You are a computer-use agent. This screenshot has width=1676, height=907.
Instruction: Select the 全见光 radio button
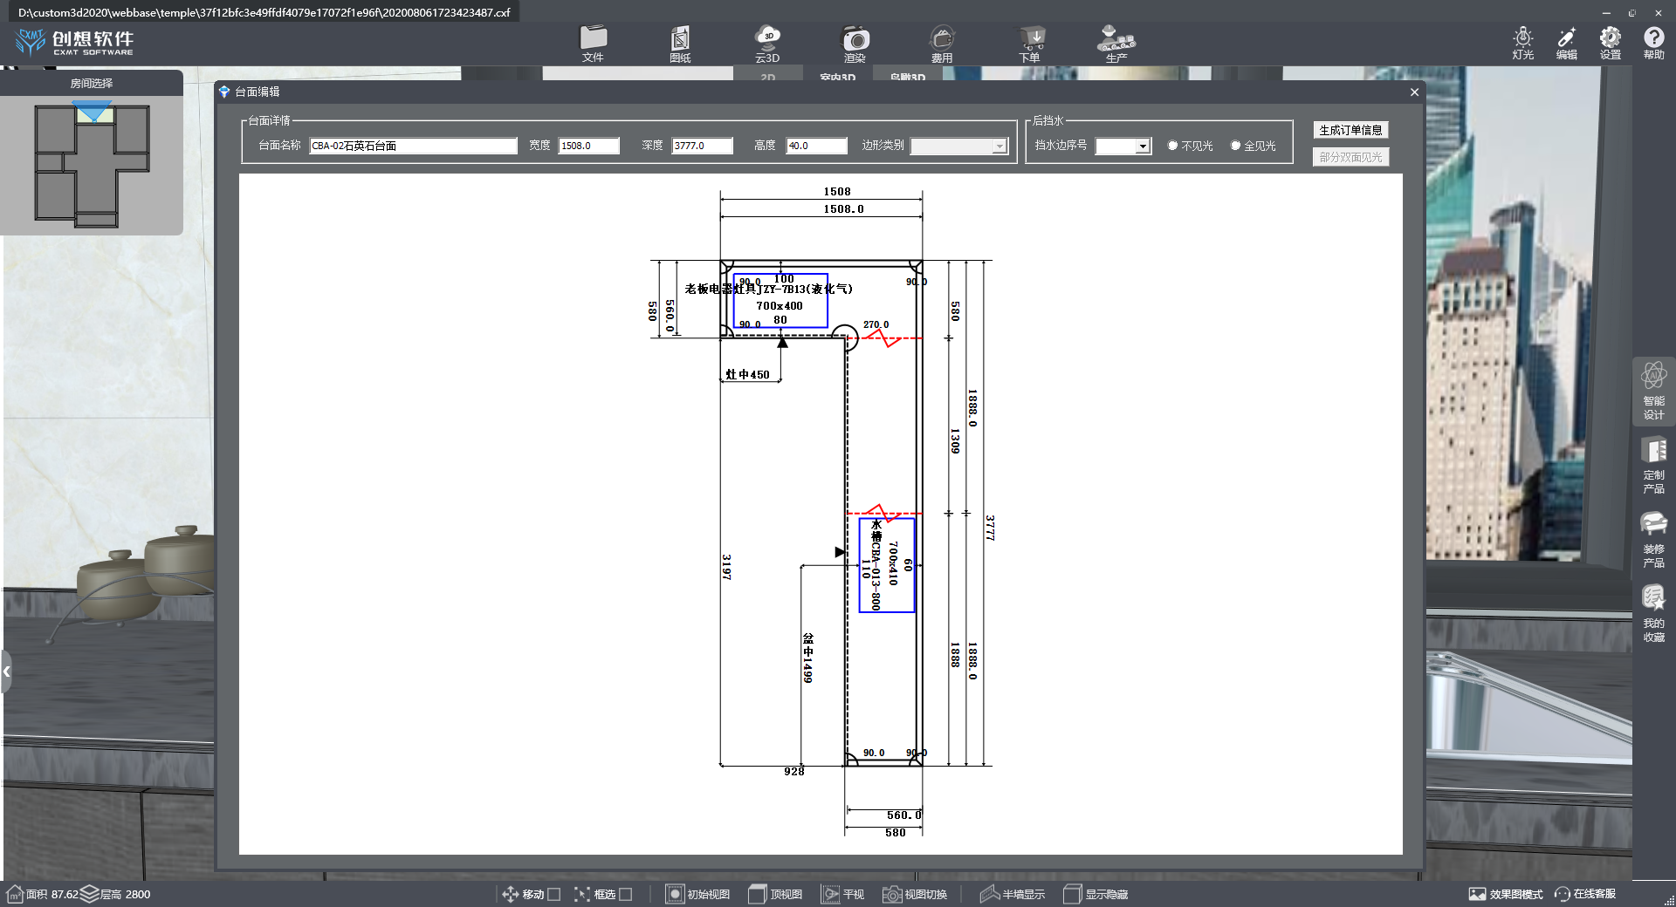click(x=1235, y=146)
